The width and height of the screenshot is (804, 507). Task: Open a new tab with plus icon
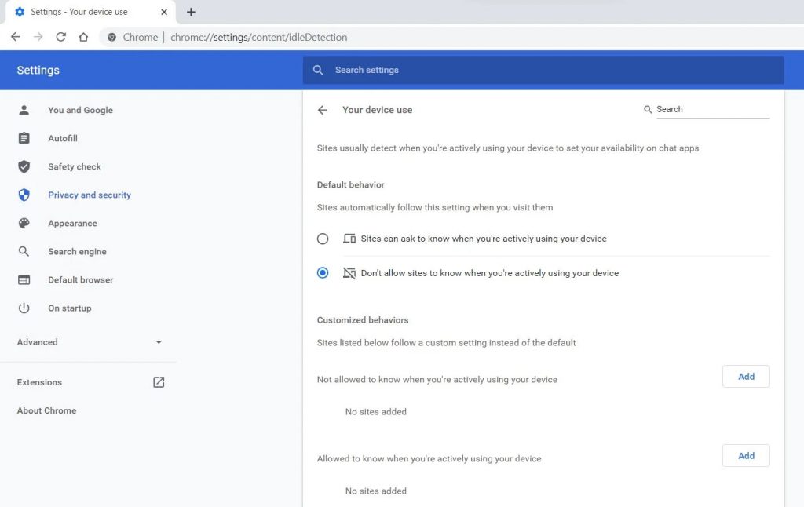[x=191, y=12]
